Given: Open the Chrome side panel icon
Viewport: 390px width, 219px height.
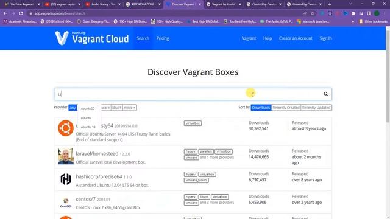Looking at the screenshot, I should click(369, 13).
